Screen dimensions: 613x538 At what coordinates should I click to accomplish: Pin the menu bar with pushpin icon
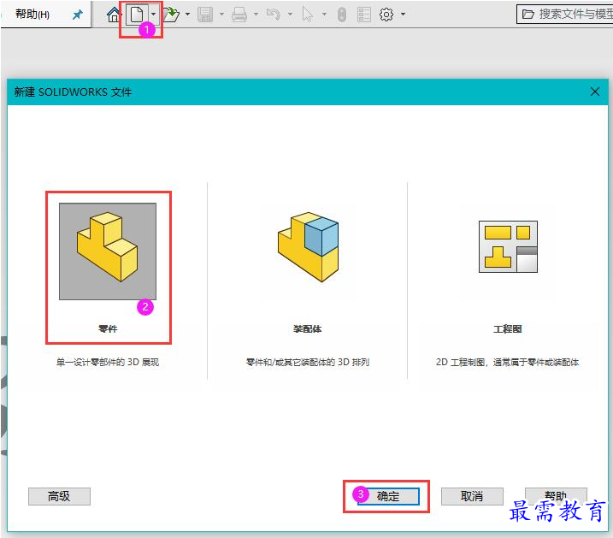click(78, 15)
